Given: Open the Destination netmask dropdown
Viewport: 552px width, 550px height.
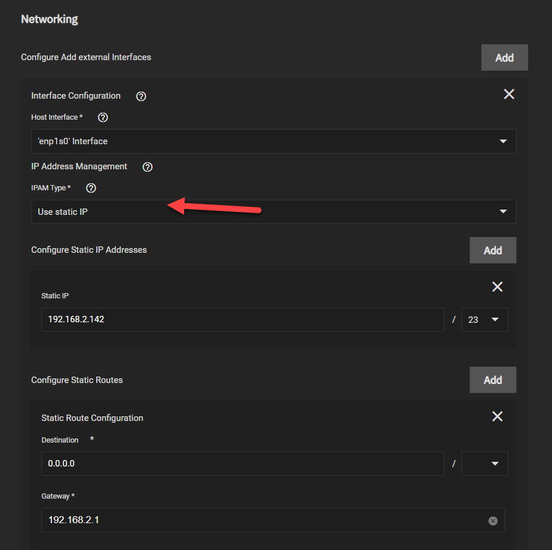Looking at the screenshot, I should 485,464.
